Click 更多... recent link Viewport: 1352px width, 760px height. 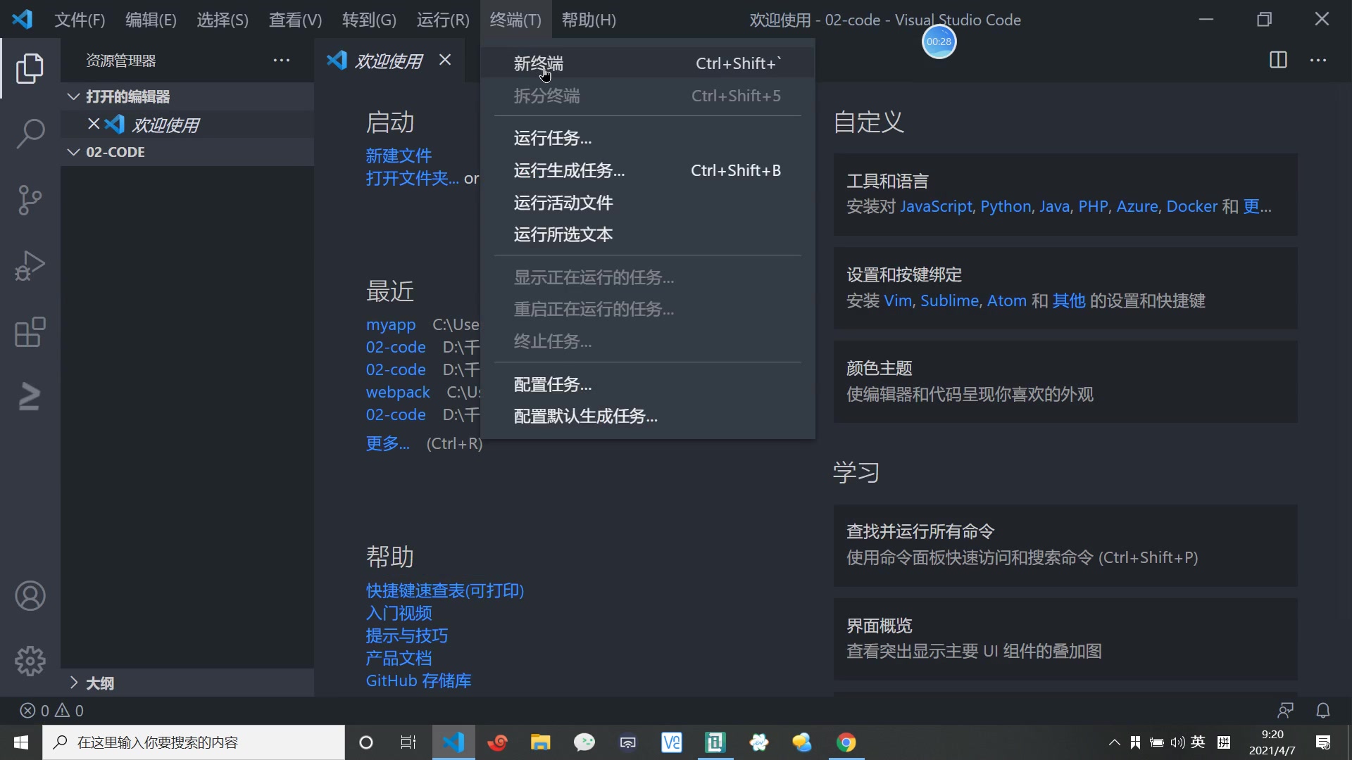pyautogui.click(x=387, y=443)
